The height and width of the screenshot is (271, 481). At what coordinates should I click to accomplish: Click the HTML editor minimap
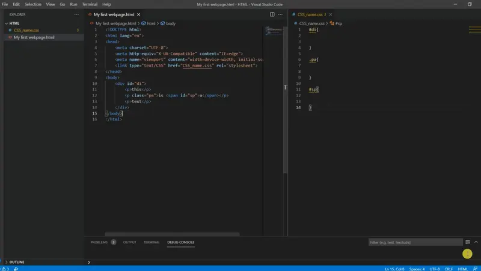pos(274,31)
